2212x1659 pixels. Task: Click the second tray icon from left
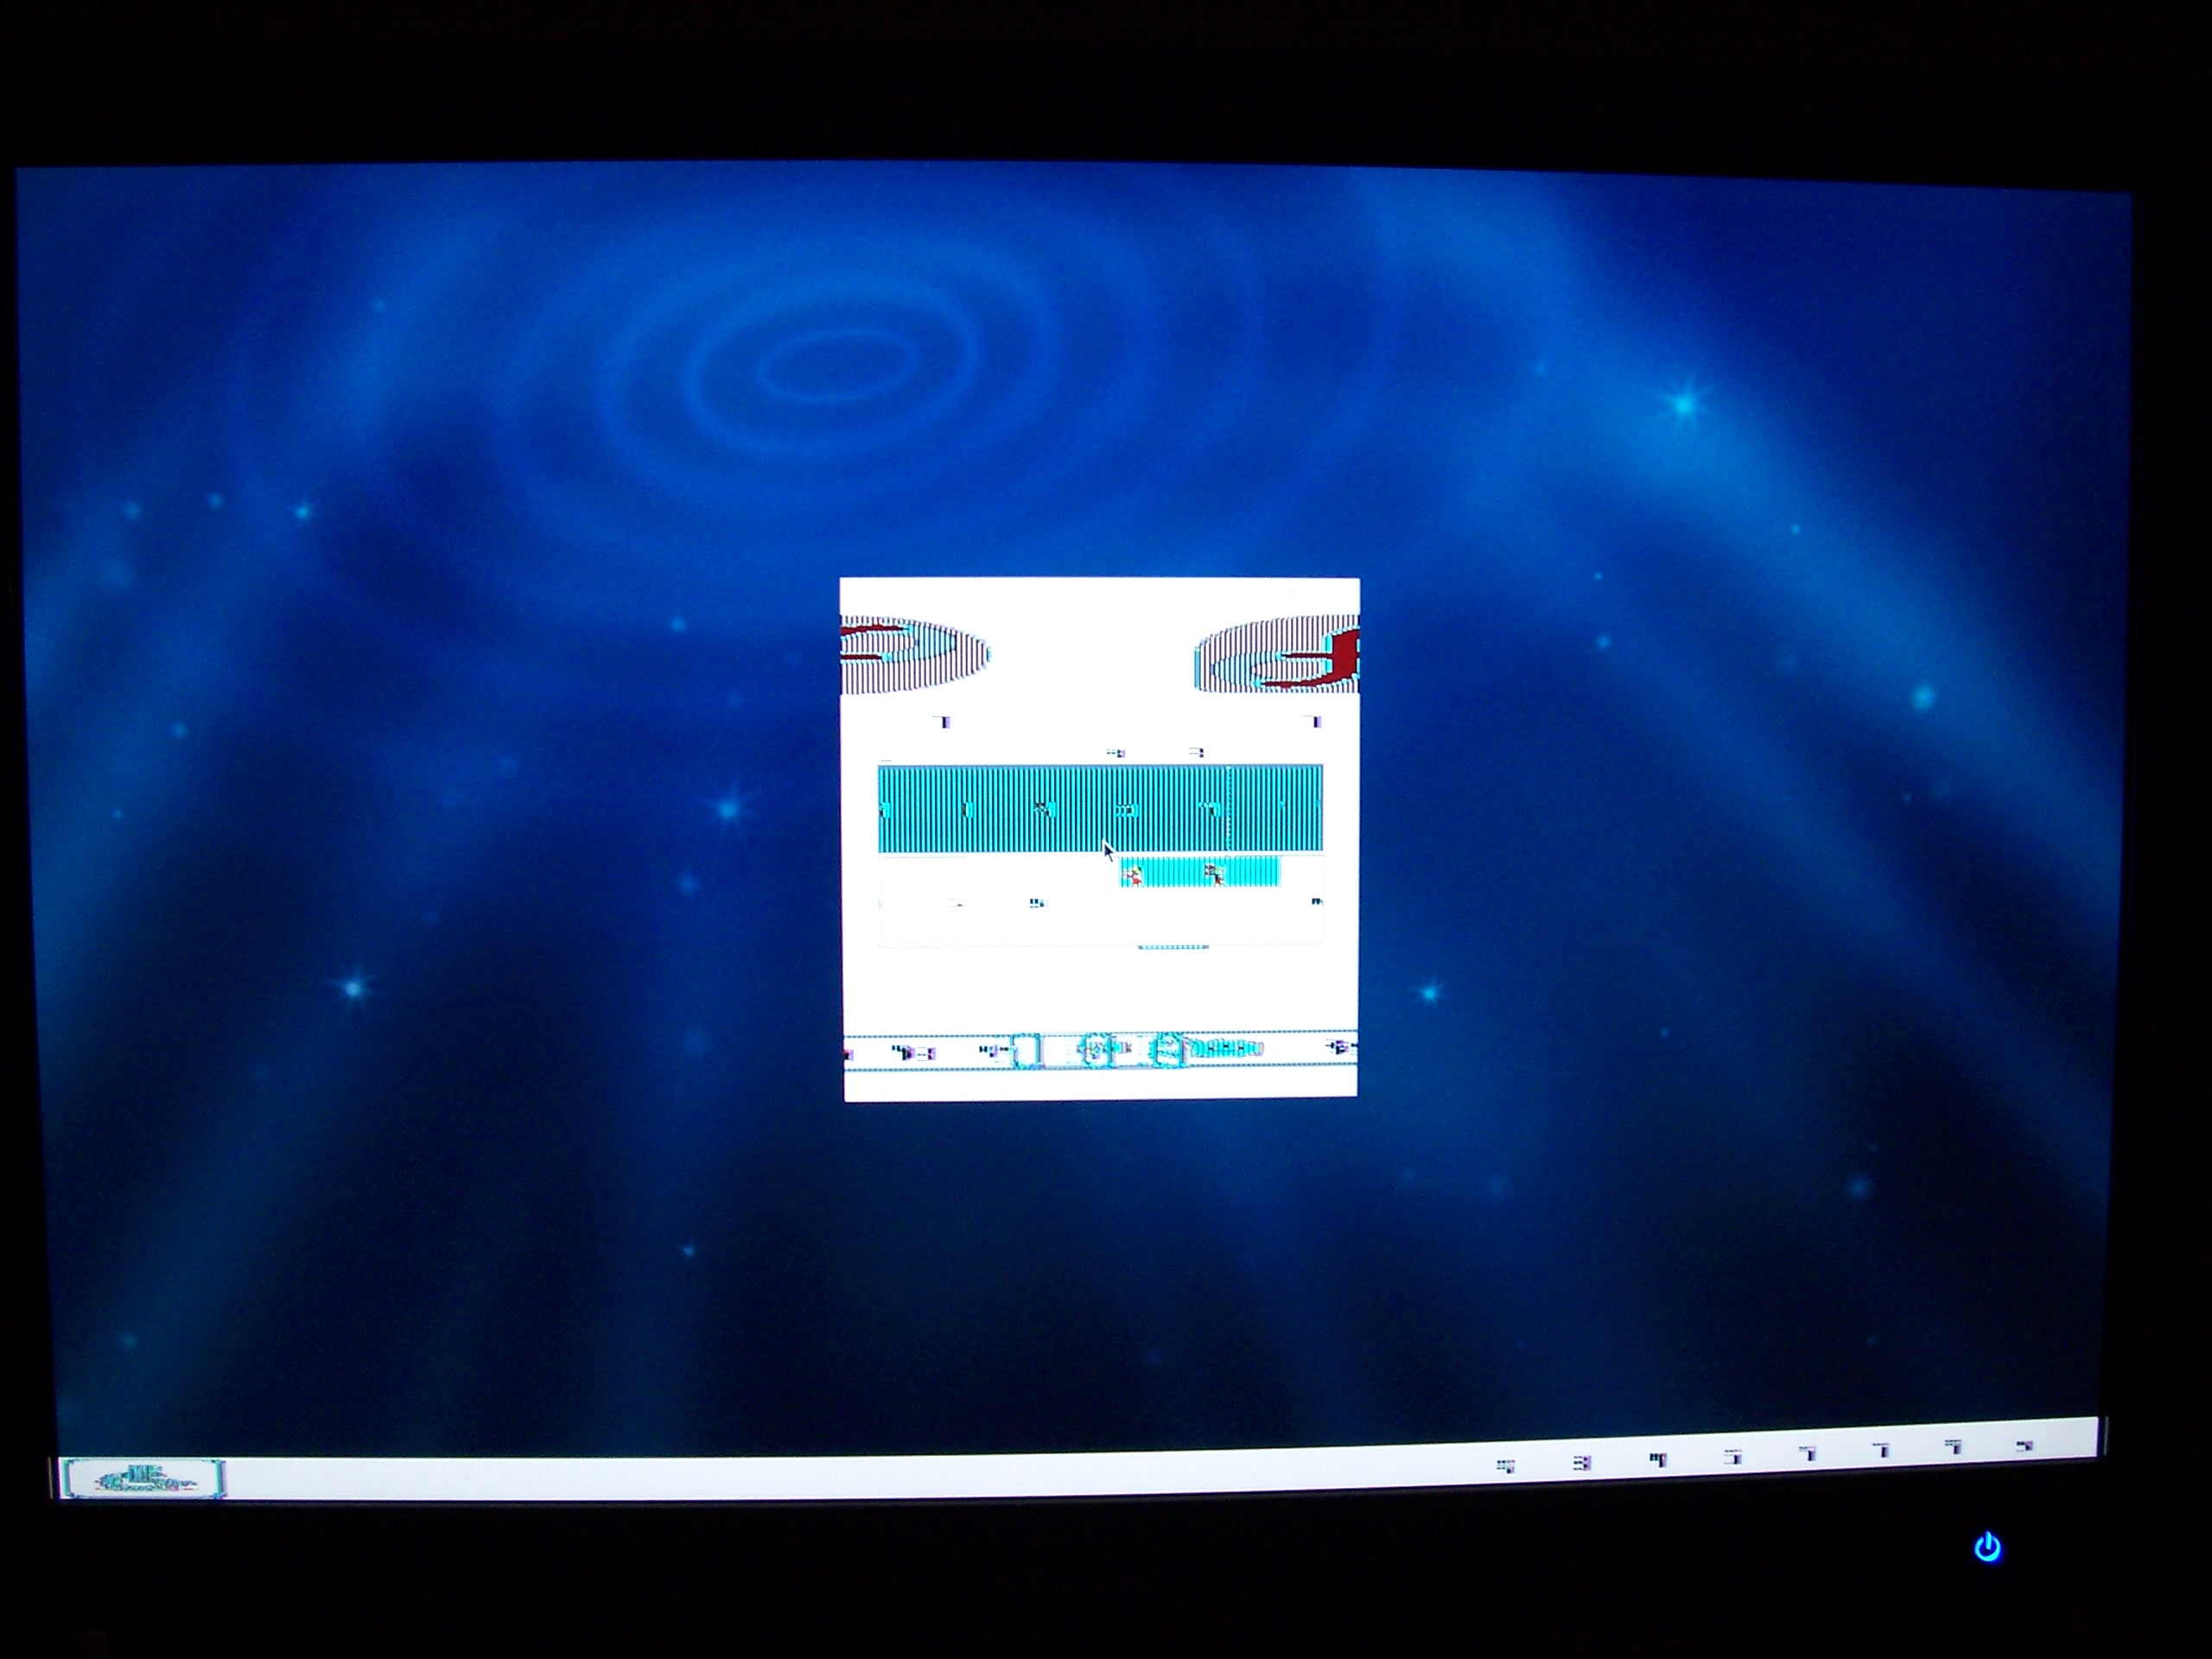(x=1581, y=1463)
